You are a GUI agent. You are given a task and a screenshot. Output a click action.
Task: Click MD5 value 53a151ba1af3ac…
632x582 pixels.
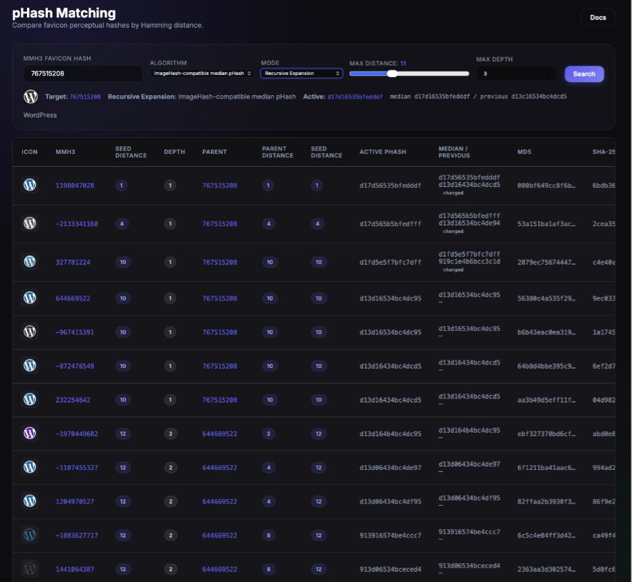[546, 223]
